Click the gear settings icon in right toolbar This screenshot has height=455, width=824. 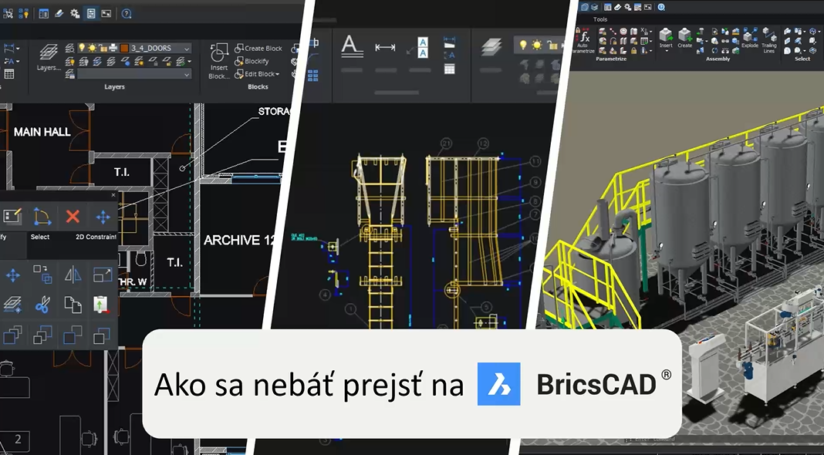pos(628,7)
